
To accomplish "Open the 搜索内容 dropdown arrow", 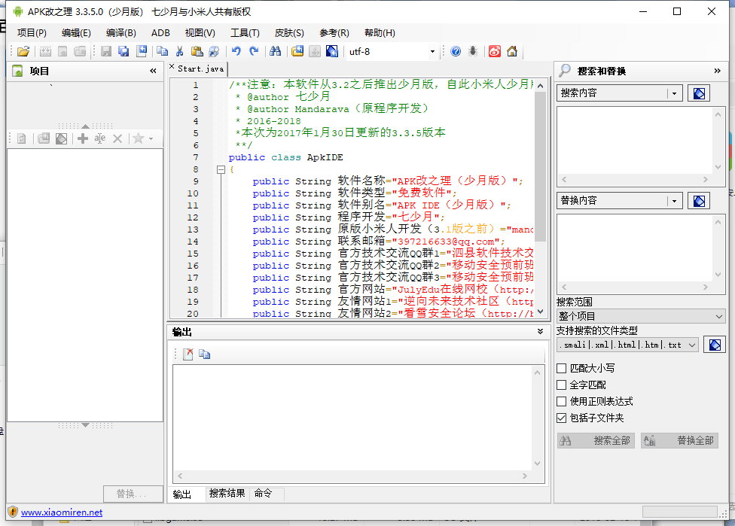I will [674, 93].
